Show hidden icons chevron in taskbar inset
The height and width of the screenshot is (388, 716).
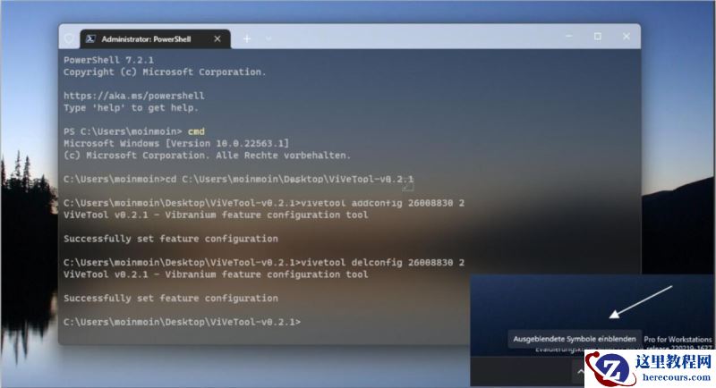(580, 372)
